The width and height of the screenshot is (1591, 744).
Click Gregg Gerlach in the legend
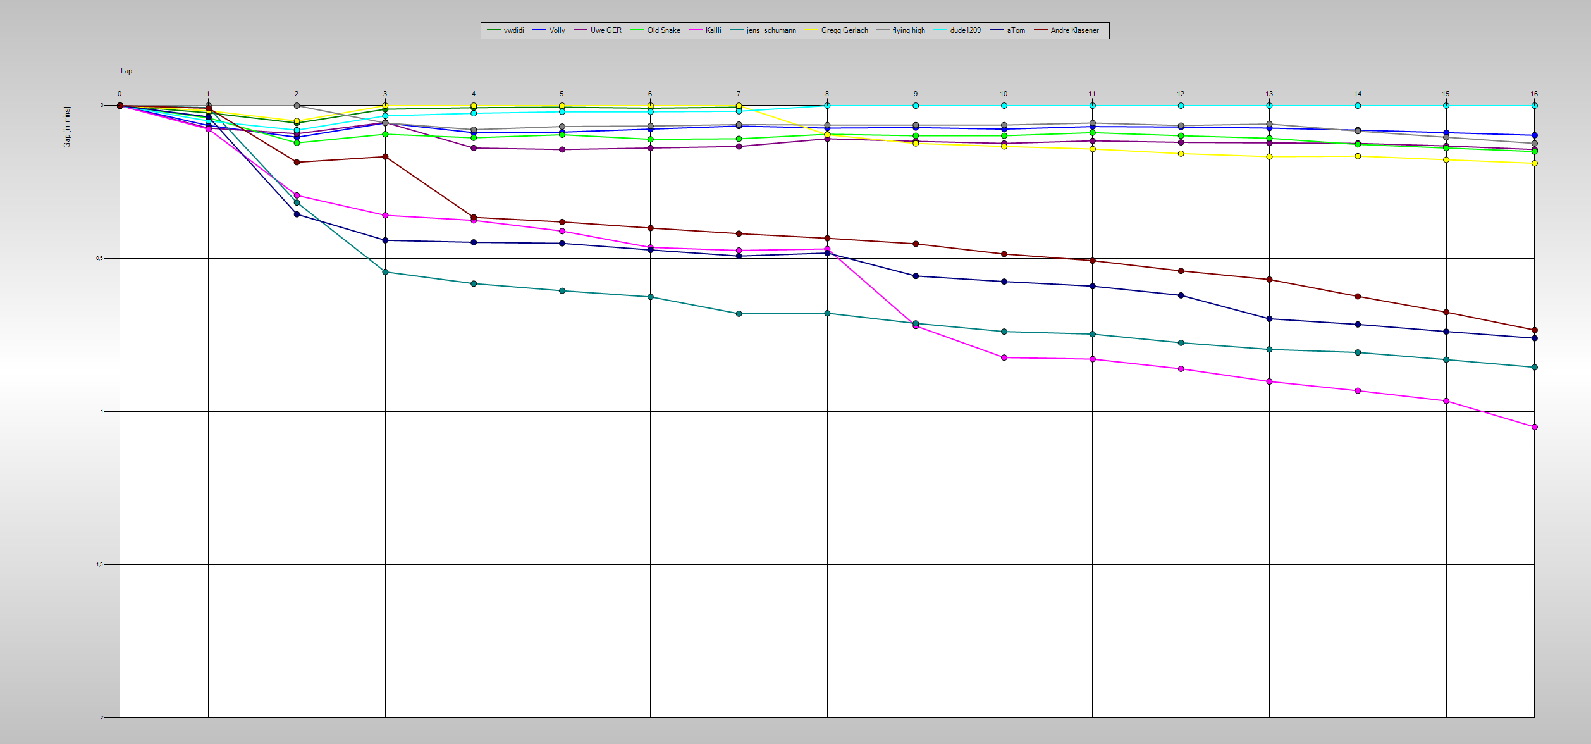[836, 30]
